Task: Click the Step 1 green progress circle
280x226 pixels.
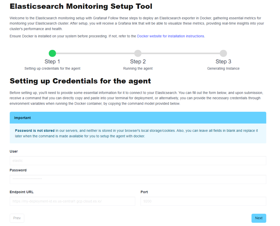Action: click(x=52, y=53)
